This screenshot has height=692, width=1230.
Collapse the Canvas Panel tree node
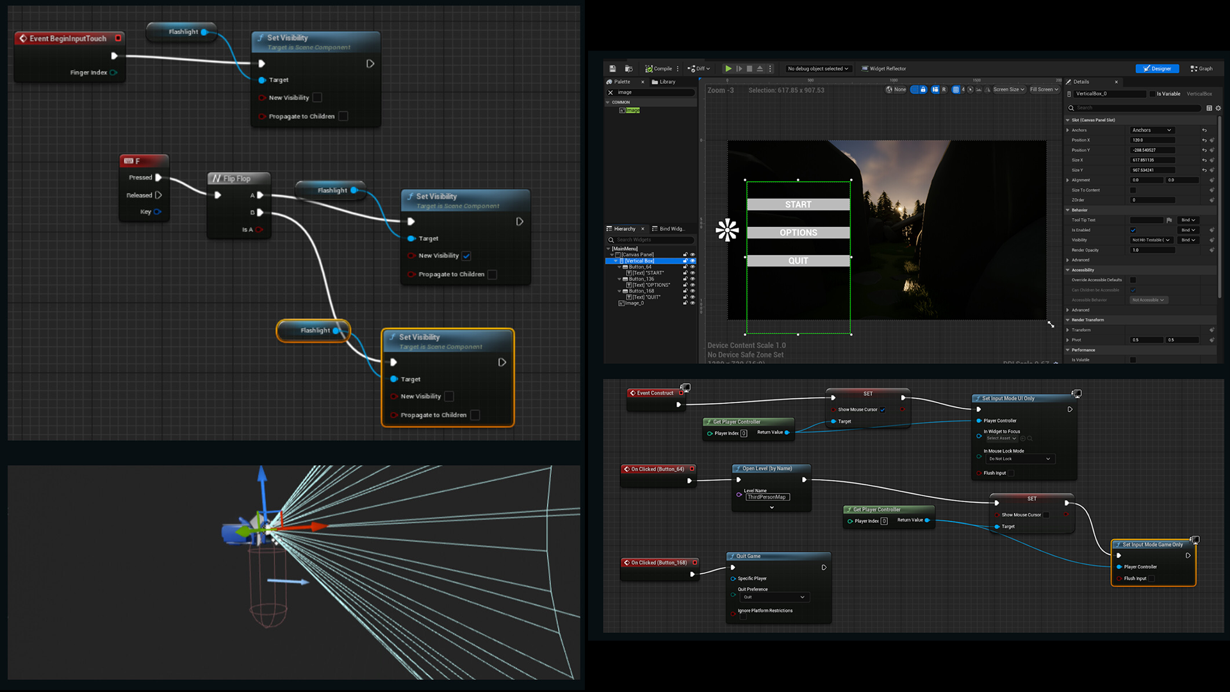point(612,255)
